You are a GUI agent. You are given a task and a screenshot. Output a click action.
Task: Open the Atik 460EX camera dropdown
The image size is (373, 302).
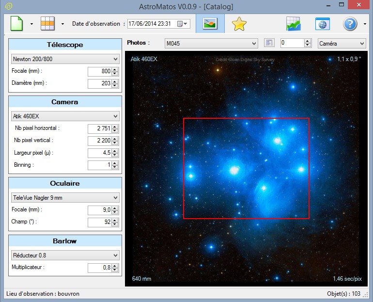coord(65,116)
